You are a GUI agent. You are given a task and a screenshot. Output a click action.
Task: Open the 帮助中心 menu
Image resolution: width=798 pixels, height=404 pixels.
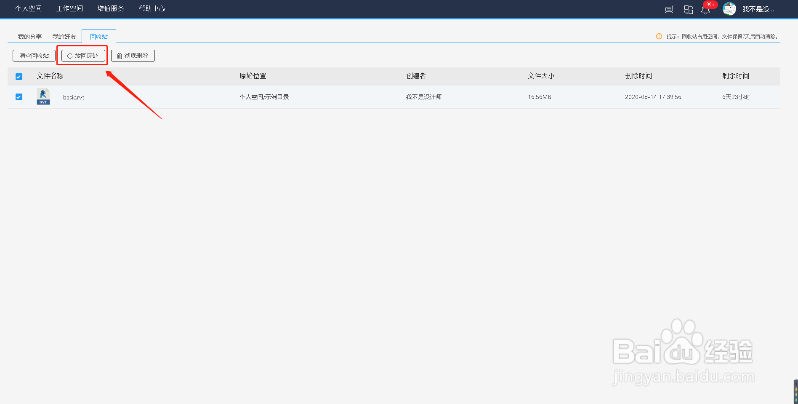pos(152,8)
